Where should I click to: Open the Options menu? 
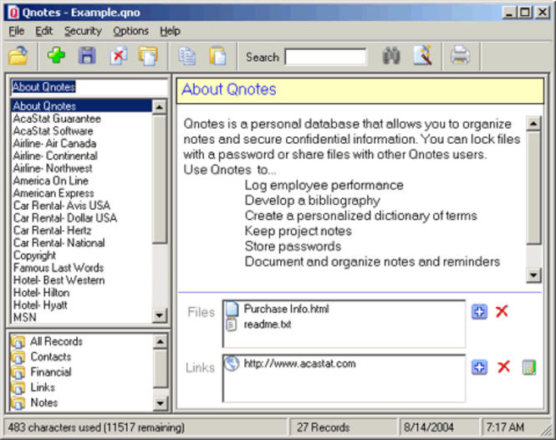130,31
